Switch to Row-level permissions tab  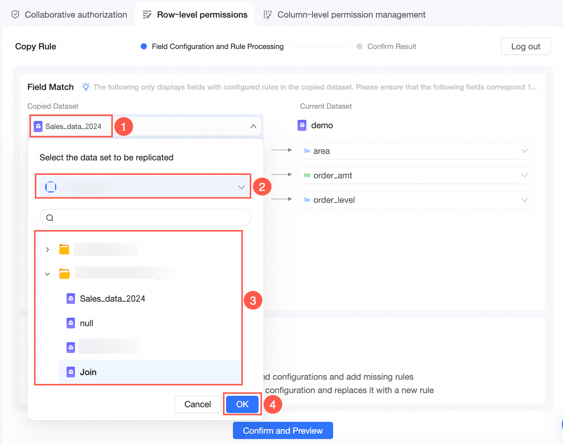click(x=195, y=15)
